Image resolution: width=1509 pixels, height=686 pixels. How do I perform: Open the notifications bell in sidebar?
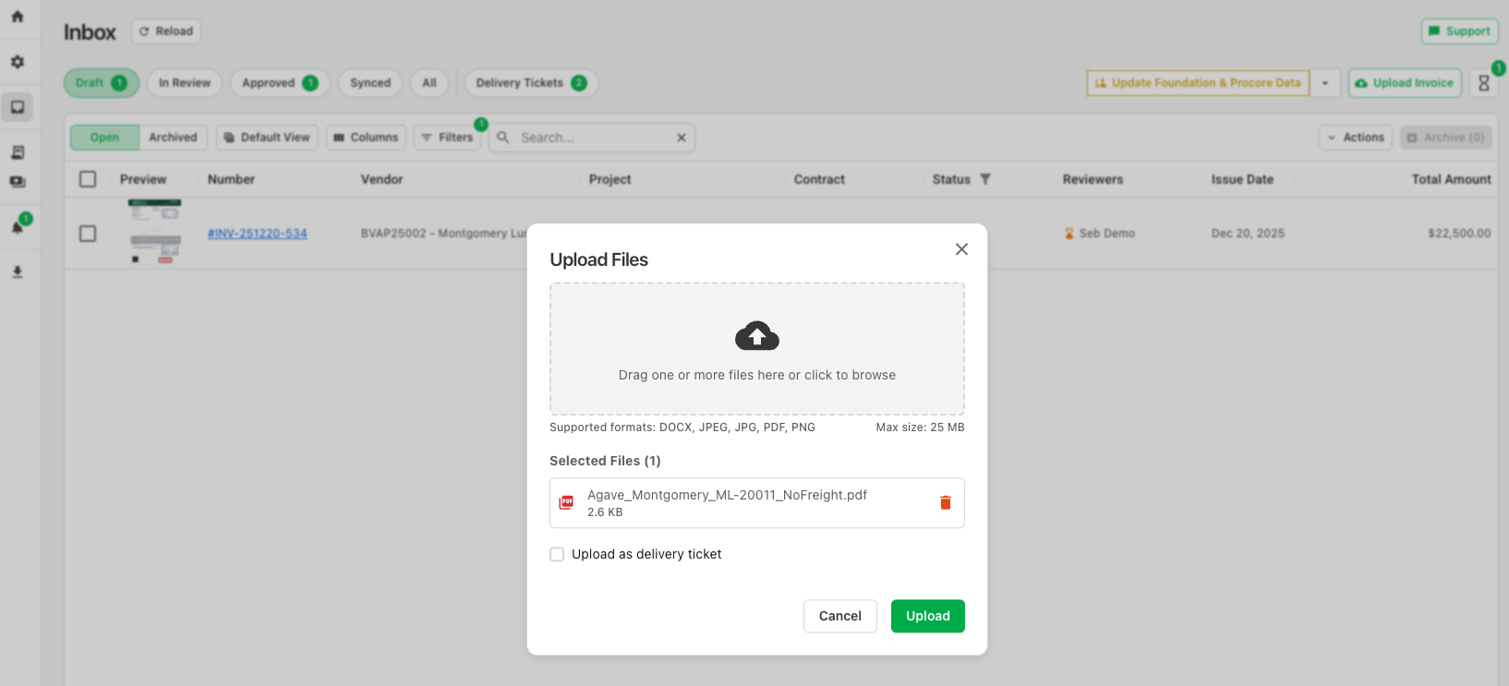(18, 226)
